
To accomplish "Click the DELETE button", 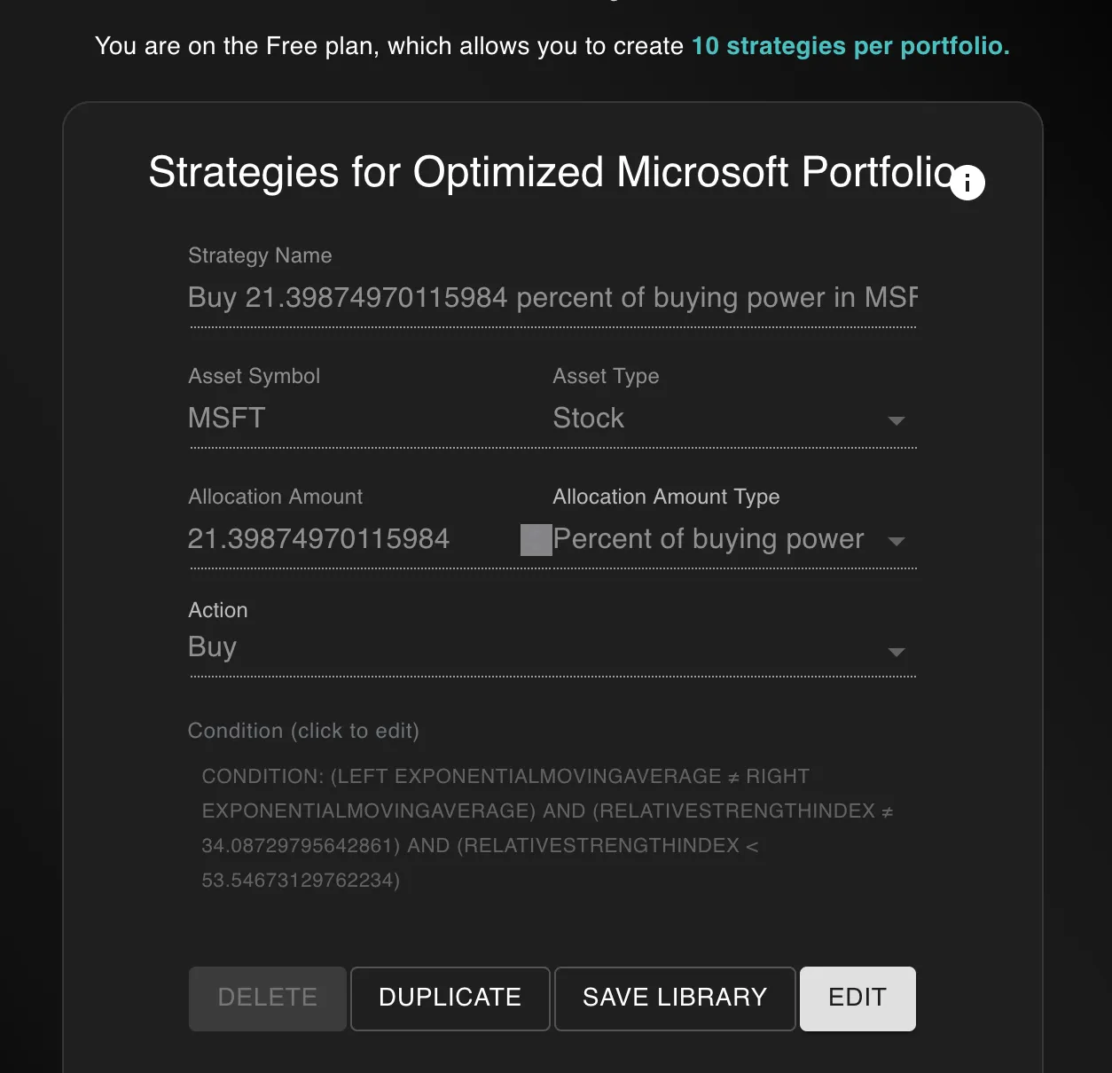I will click(267, 999).
